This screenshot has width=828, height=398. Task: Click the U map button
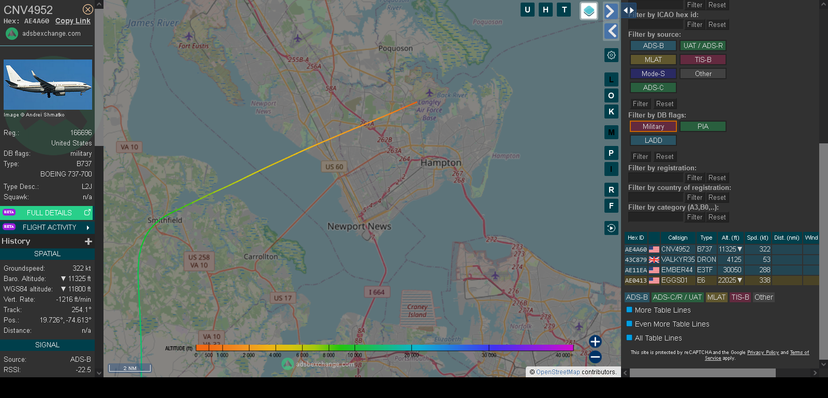pyautogui.click(x=527, y=9)
